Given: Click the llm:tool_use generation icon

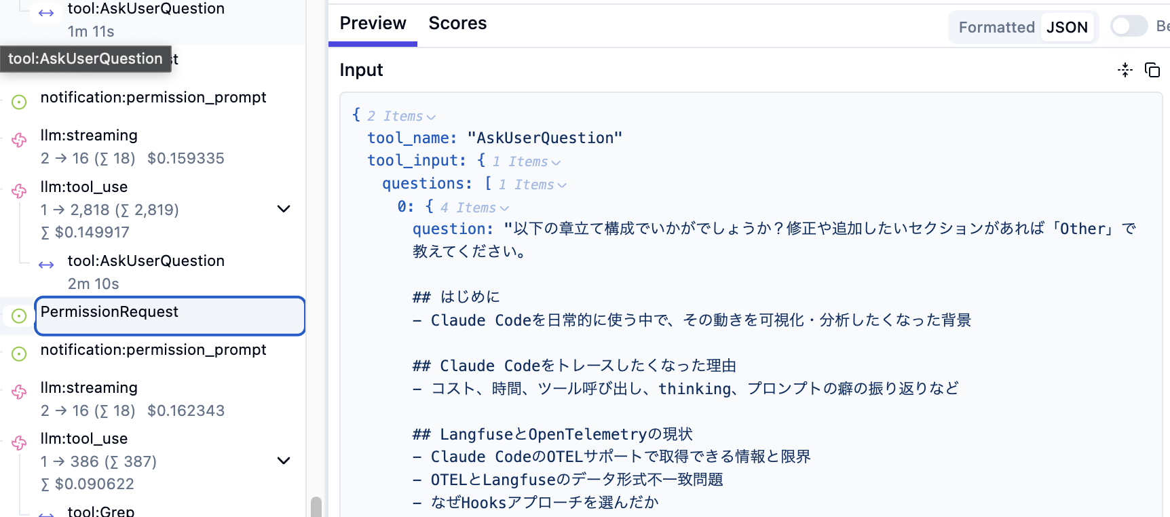Looking at the screenshot, I should tap(18, 191).
